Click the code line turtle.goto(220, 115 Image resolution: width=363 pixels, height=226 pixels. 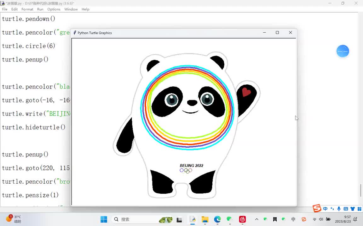(36, 168)
